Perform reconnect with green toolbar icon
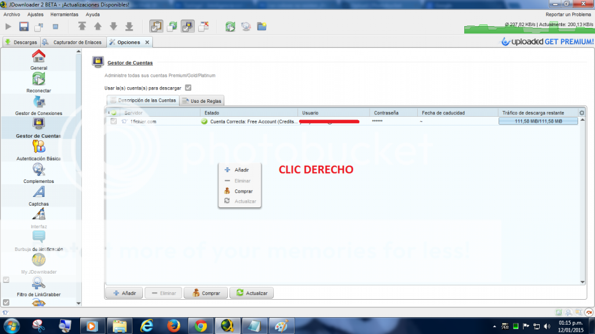 point(230,27)
